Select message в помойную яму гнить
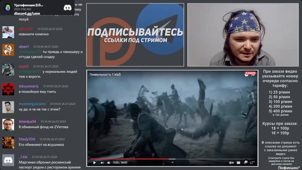Viewport: 302px width, 170px height. point(37,92)
